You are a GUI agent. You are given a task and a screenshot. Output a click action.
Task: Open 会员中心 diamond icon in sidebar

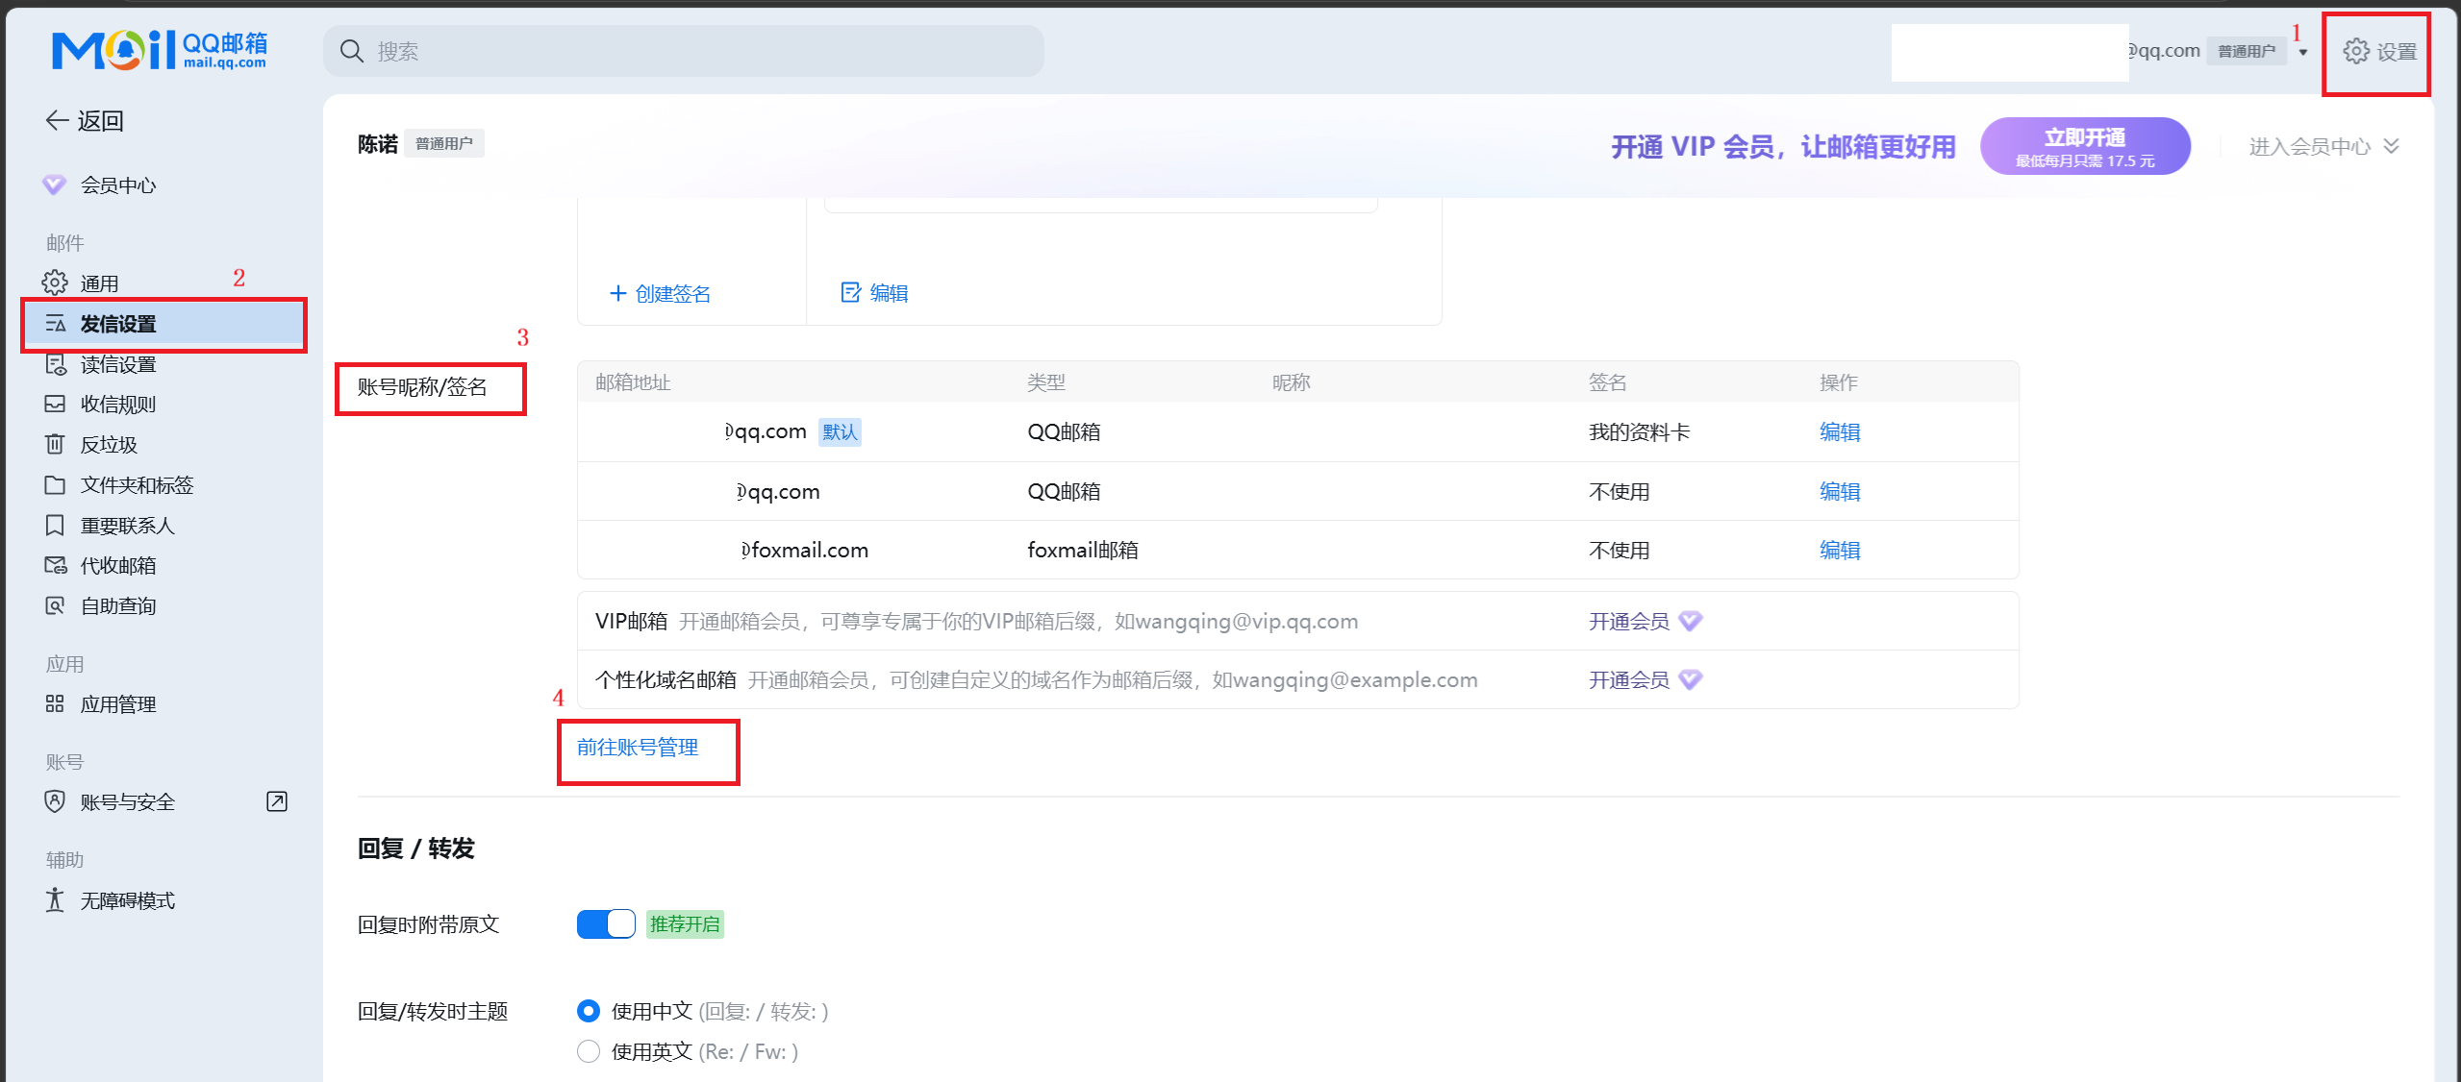tap(55, 184)
